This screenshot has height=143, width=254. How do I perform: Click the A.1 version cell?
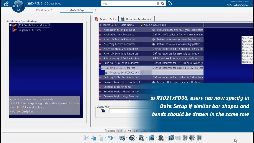(146, 73)
